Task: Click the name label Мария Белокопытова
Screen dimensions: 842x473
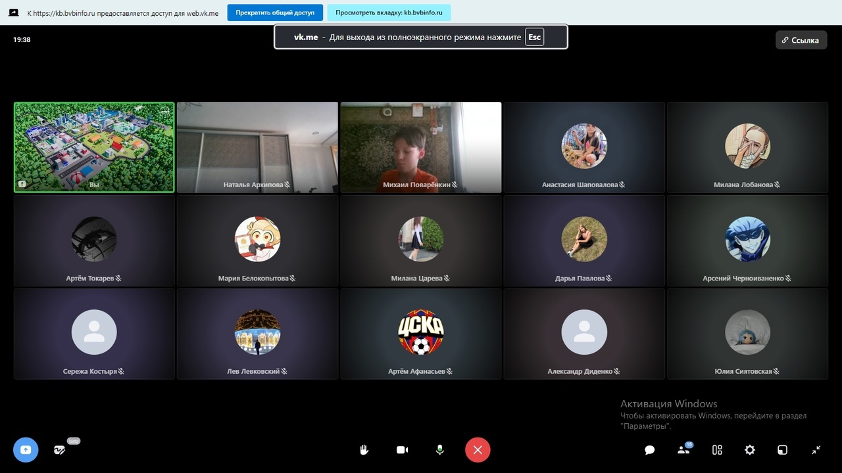Action: (253, 279)
